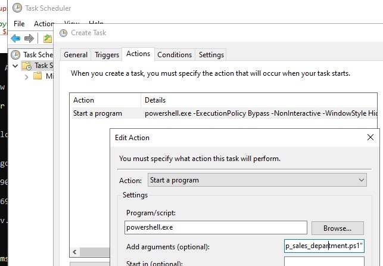
Task: Open the File menu
Action: tap(19, 24)
